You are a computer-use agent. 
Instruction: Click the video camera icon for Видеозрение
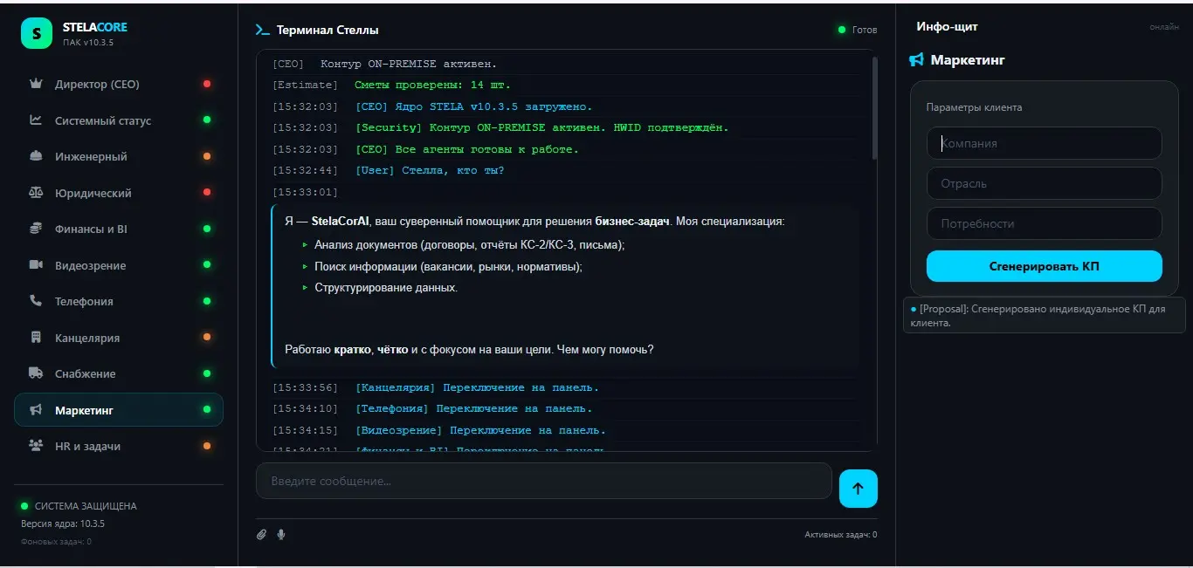pos(36,265)
